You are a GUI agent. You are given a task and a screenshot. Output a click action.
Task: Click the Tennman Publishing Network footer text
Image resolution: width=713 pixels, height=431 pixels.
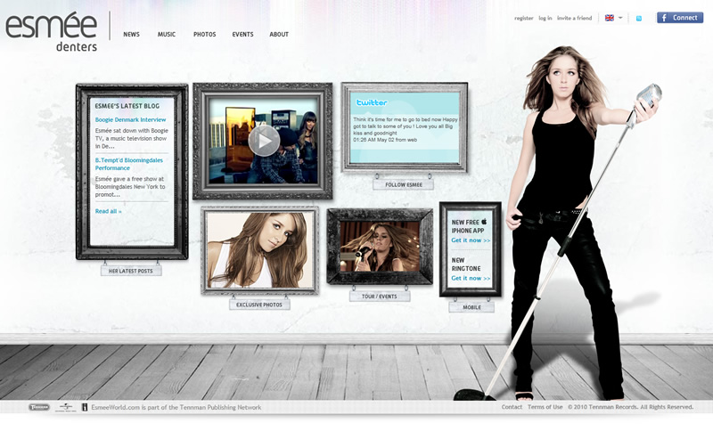pyautogui.click(x=176, y=407)
